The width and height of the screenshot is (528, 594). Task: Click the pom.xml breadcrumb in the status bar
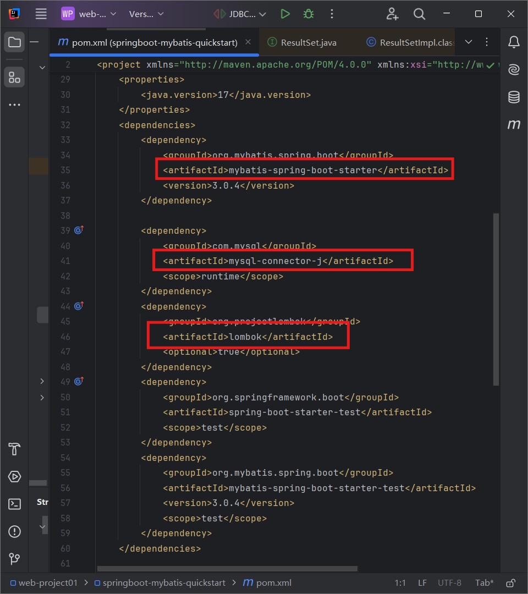(267, 582)
